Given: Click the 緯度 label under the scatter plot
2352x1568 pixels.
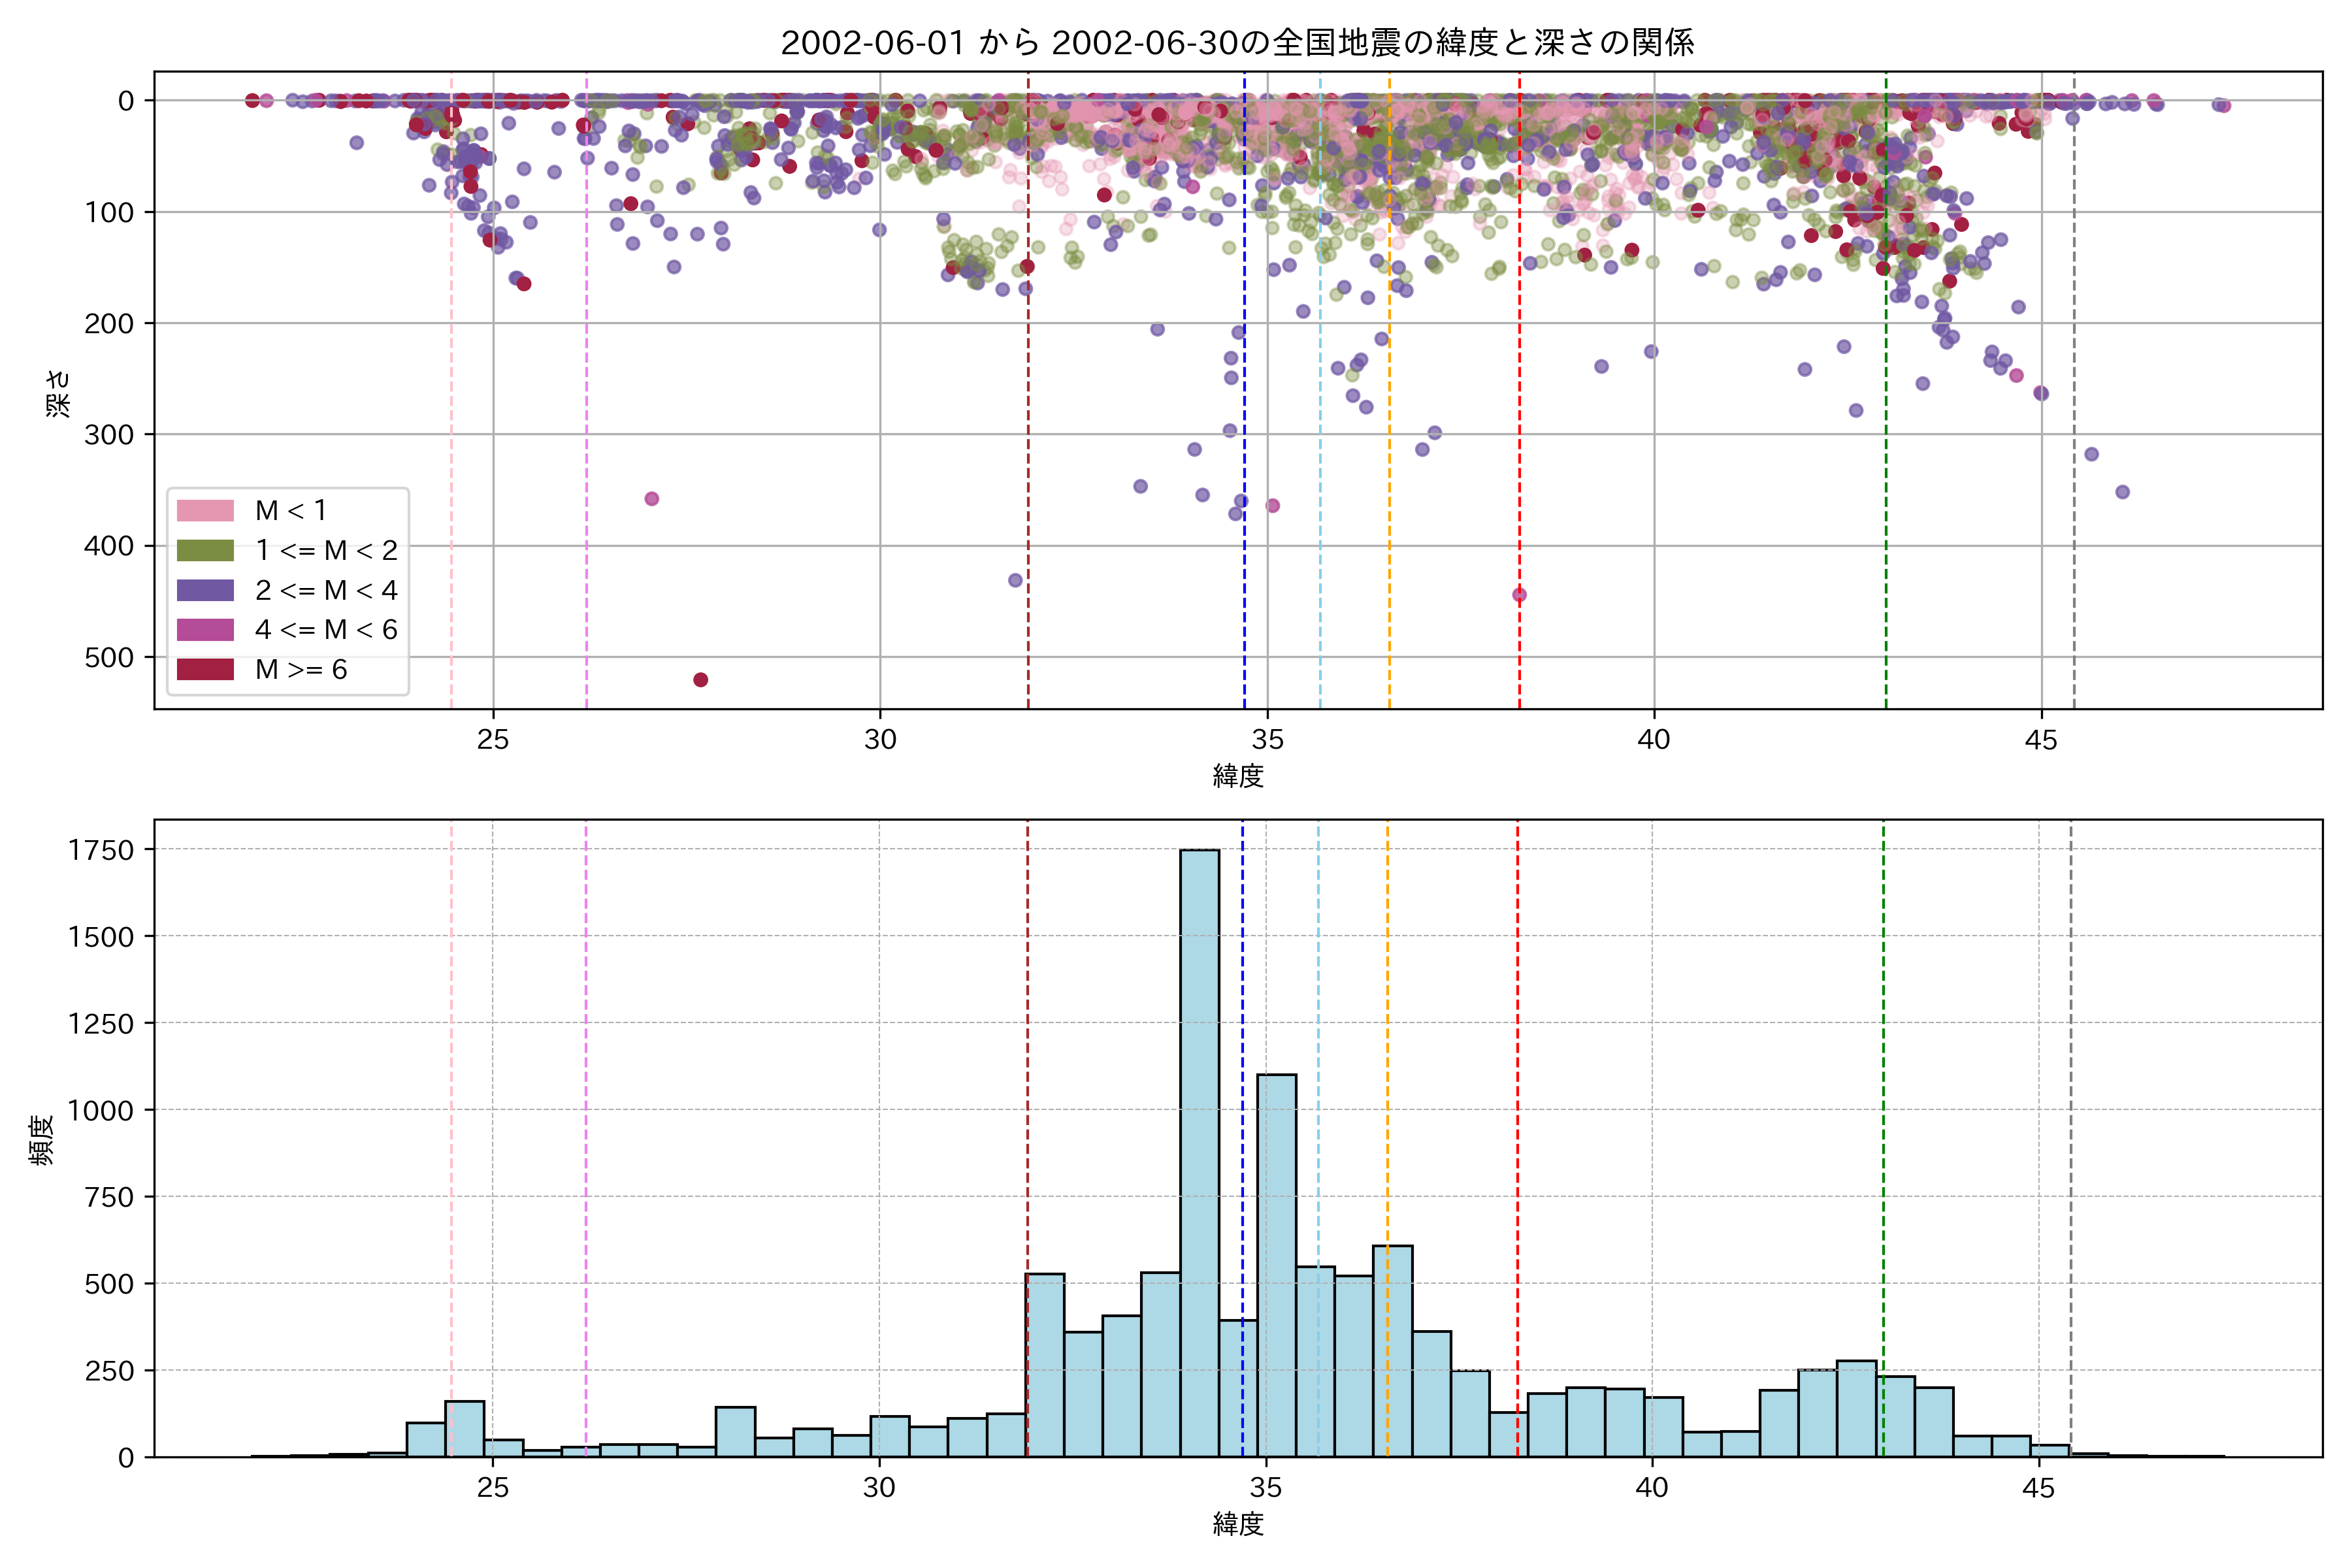Looking at the screenshot, I should tap(1238, 776).
